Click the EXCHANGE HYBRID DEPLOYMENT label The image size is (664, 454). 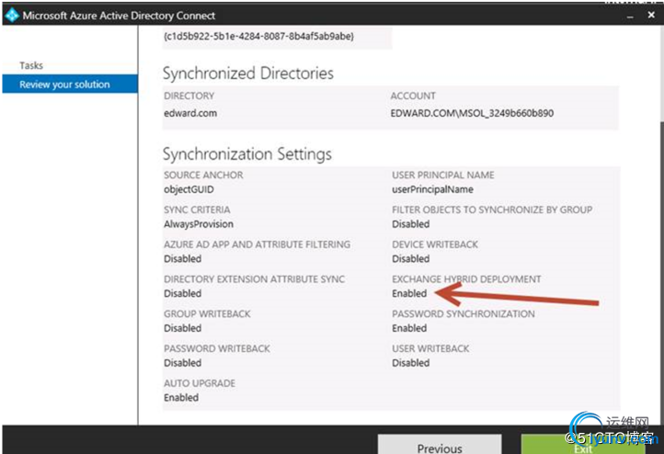466,279
